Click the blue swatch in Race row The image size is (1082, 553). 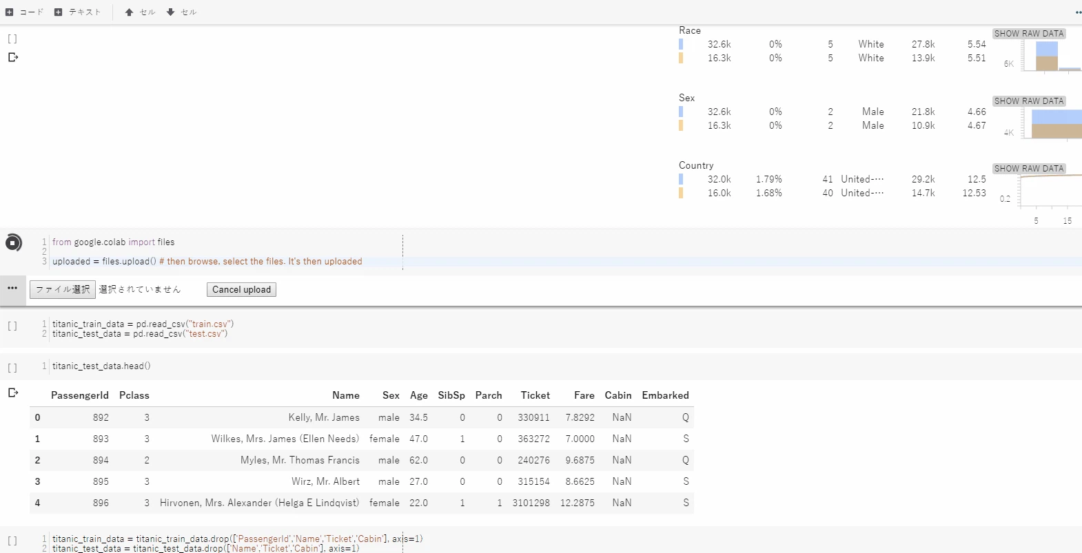pos(681,44)
